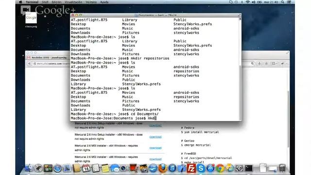
Task: Open the Apple menu
Action: [20, 2]
